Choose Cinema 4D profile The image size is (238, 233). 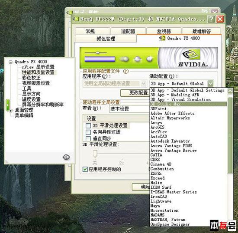189,164
